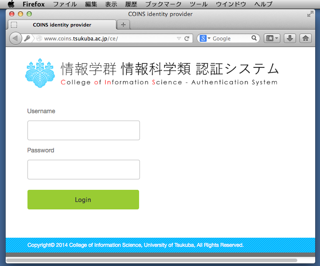
Task: Click the red close window button
Action: coord(12,14)
